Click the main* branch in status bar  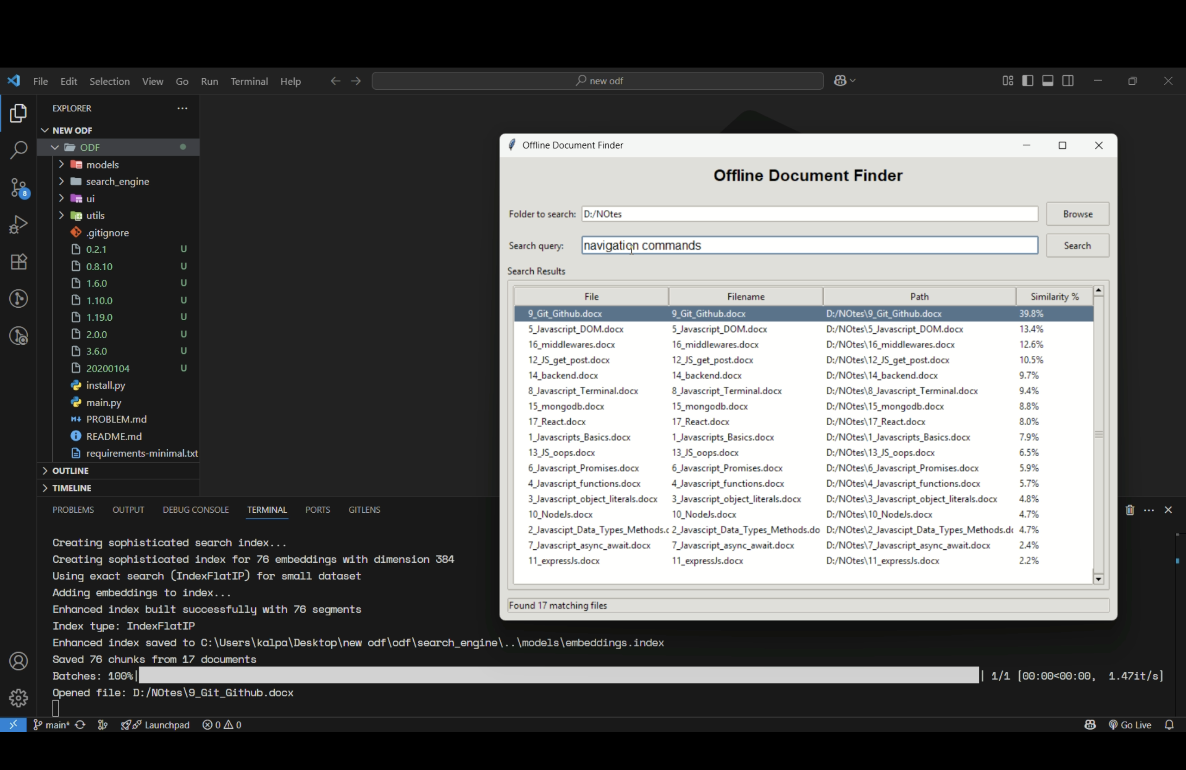point(51,725)
